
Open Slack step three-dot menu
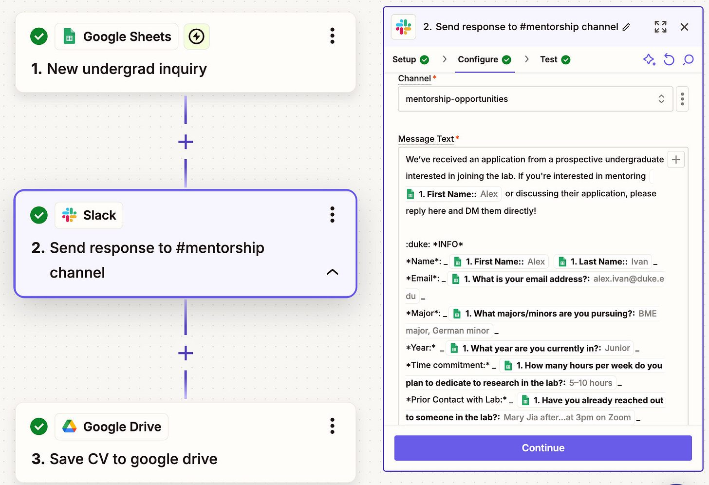click(x=332, y=215)
